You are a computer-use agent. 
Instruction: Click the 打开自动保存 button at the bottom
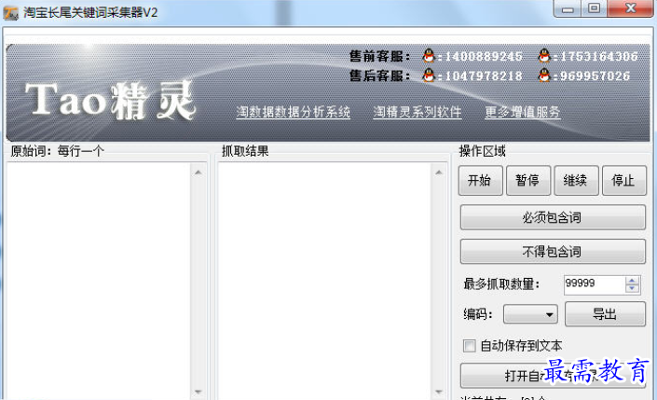pos(553,376)
